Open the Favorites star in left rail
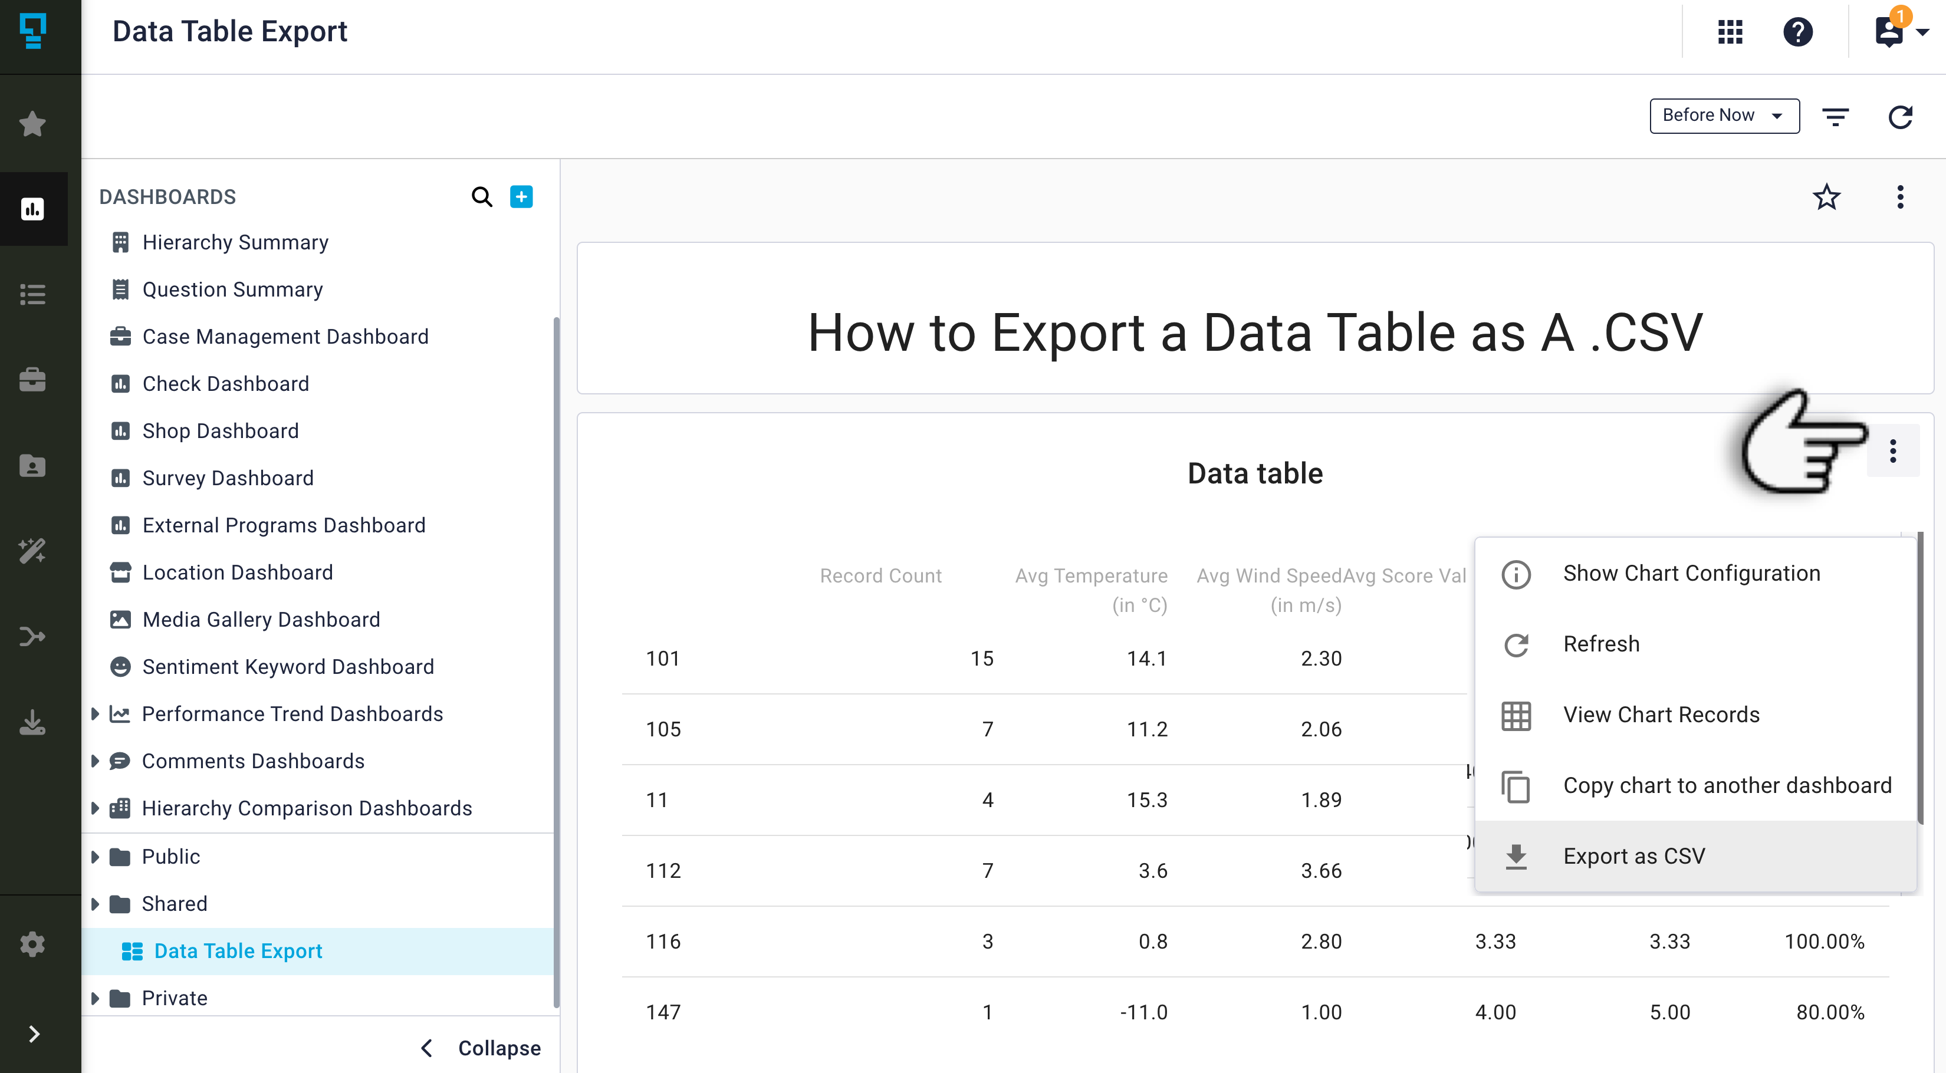 pyautogui.click(x=32, y=123)
